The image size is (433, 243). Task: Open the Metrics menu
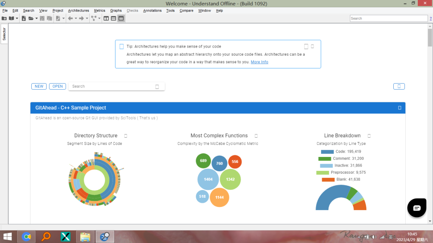pyautogui.click(x=99, y=10)
